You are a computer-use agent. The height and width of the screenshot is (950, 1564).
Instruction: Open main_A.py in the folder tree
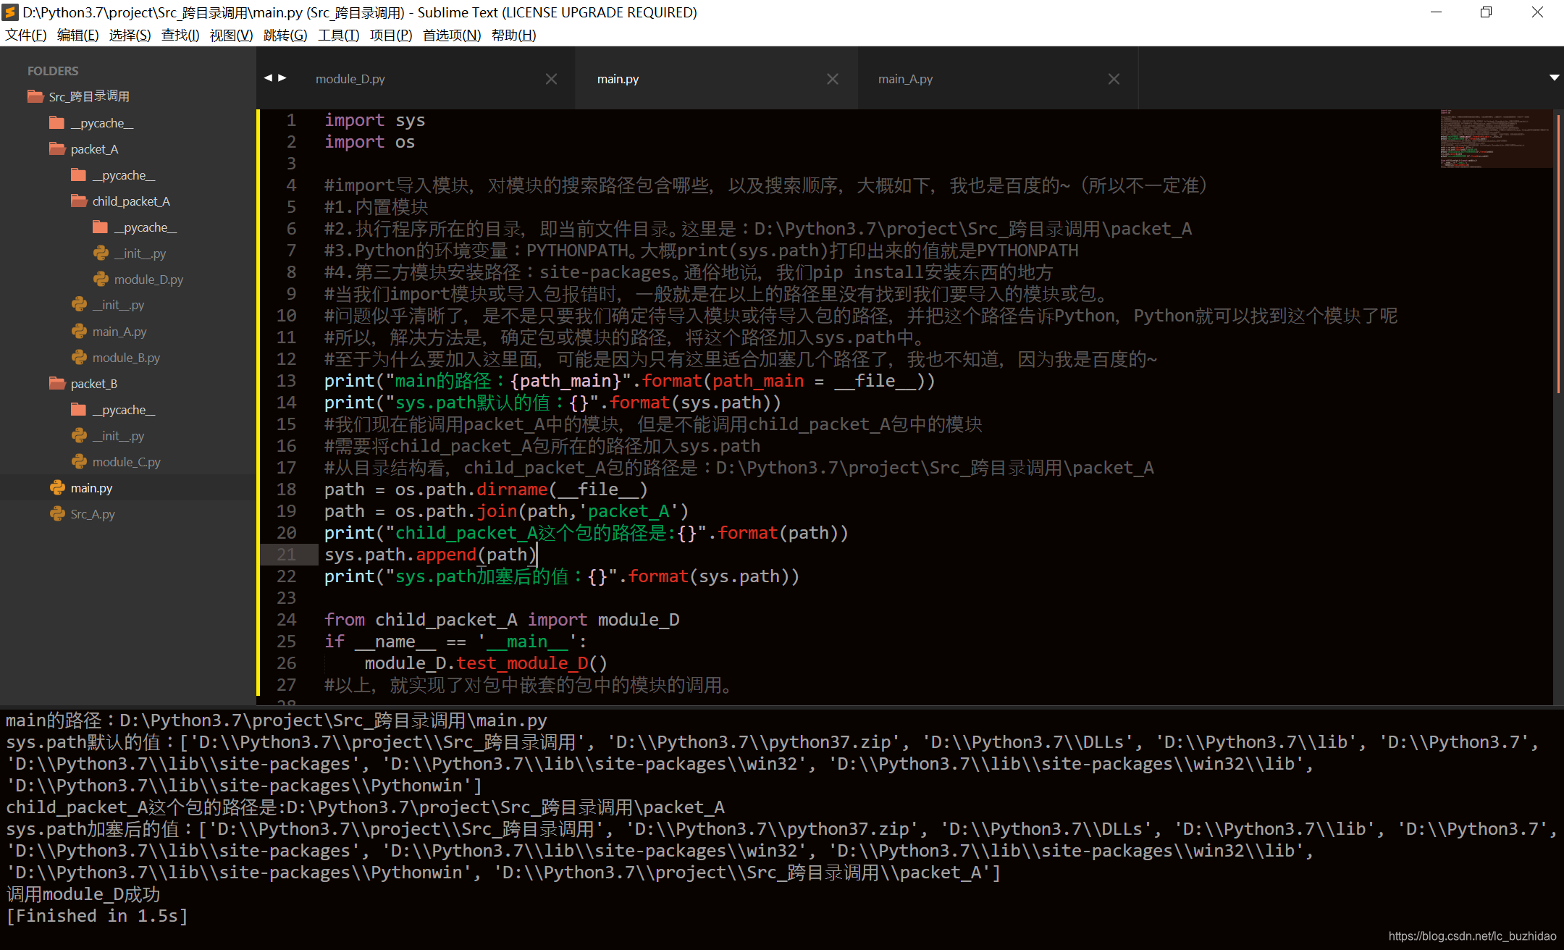click(119, 332)
